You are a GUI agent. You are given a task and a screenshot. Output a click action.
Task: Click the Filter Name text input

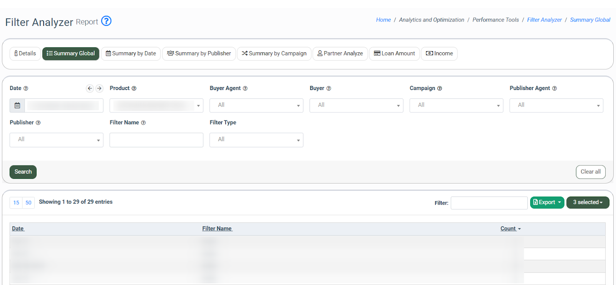[x=156, y=140]
